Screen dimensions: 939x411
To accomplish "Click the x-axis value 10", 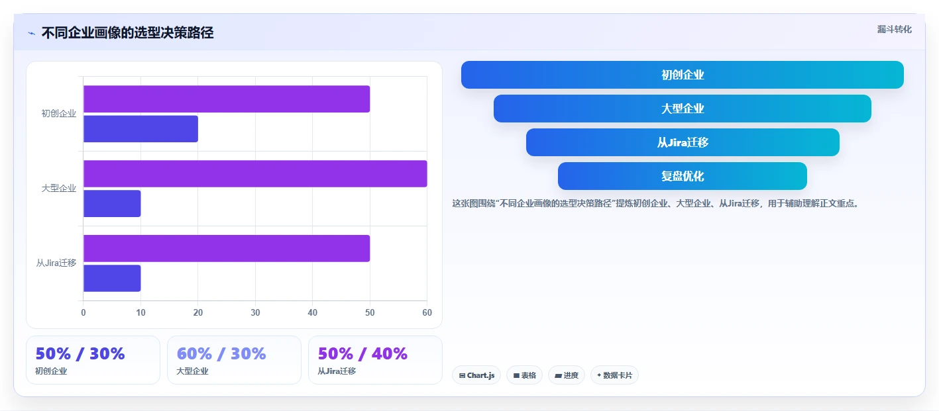I will pyautogui.click(x=140, y=312).
